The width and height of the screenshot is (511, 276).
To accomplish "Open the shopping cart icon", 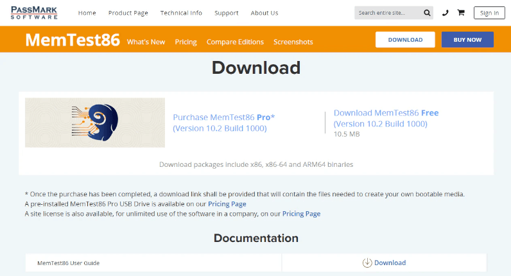I will pyautogui.click(x=461, y=13).
